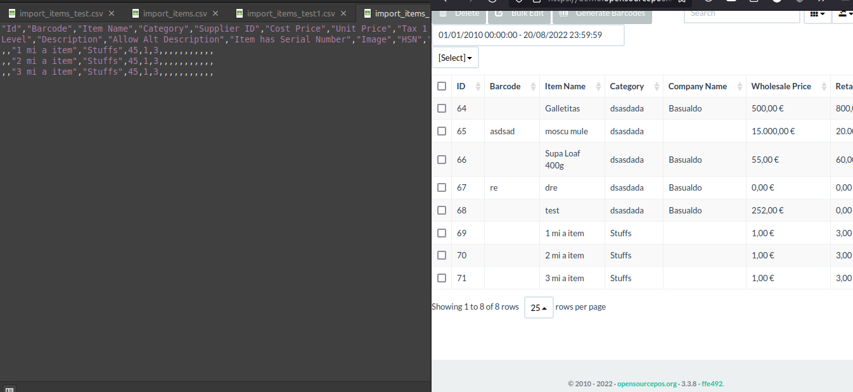853x392 pixels.
Task: Open the rows per page dropdown
Action: [x=538, y=307]
